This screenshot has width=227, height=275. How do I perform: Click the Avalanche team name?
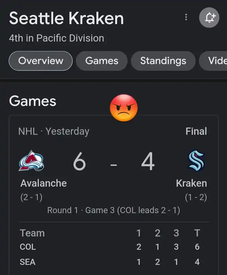[44, 183]
